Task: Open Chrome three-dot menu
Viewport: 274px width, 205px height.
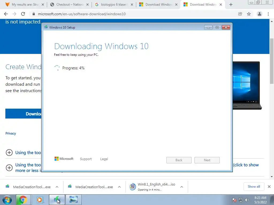Action: point(268,14)
